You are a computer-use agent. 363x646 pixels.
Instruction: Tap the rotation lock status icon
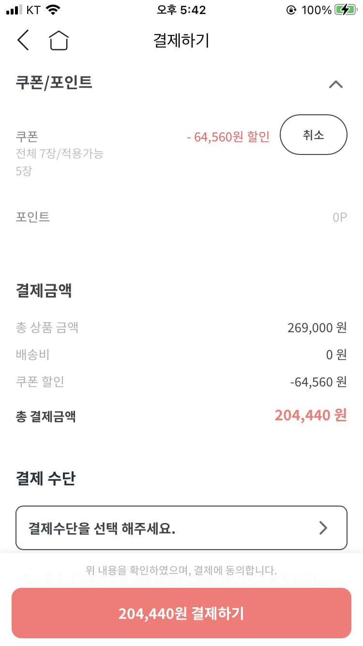[x=291, y=10]
